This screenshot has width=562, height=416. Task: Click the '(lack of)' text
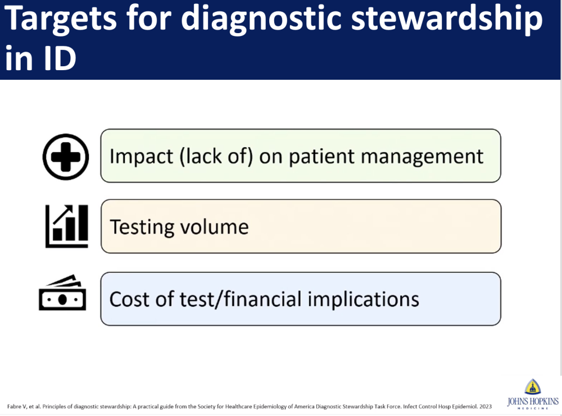click(x=216, y=157)
